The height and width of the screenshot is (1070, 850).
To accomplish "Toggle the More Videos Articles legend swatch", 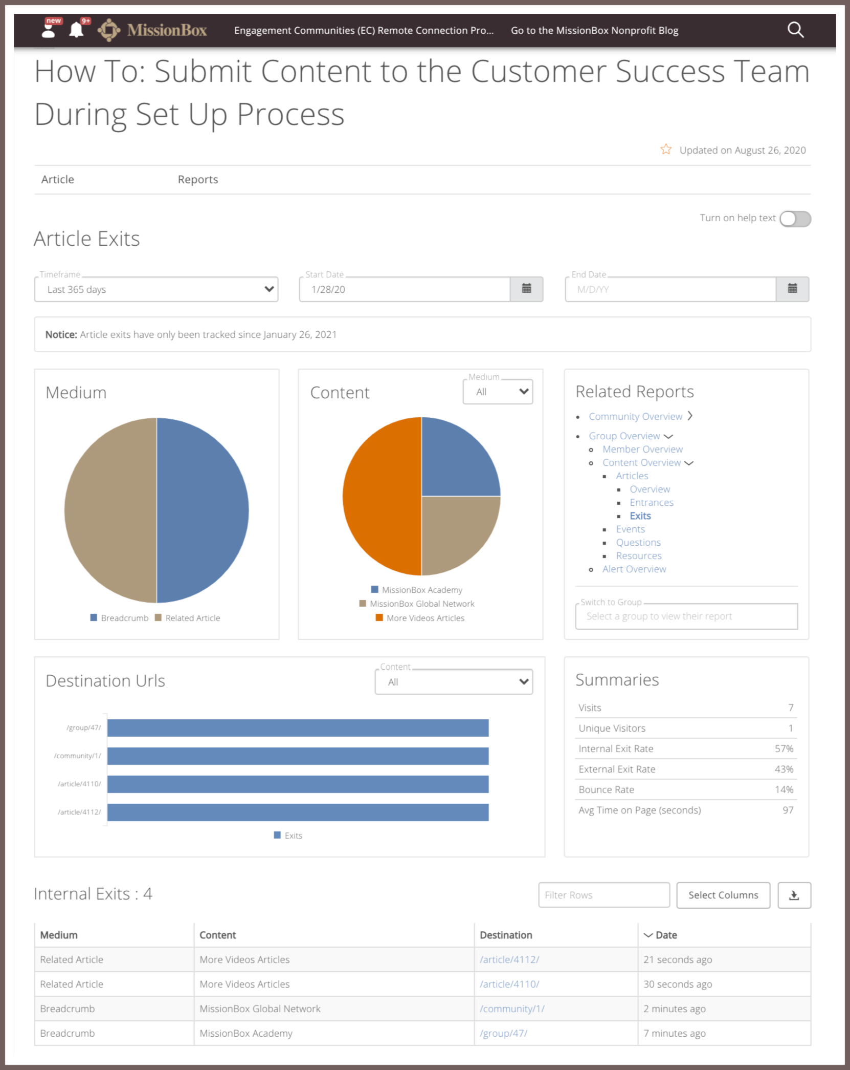I will click(379, 617).
